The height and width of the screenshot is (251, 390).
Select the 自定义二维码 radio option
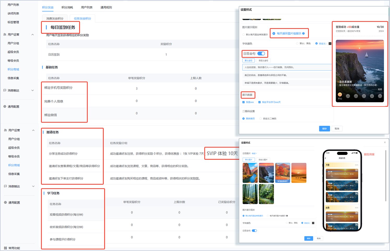(x=261, y=118)
